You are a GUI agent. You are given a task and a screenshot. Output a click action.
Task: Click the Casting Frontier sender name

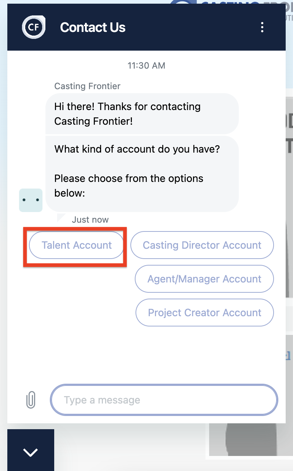[88, 86]
